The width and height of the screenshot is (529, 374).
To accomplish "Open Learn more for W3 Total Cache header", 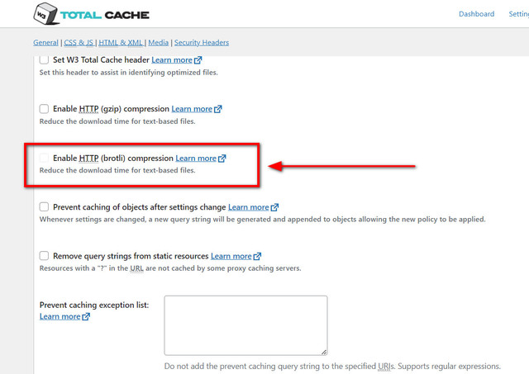I will tap(172, 60).
